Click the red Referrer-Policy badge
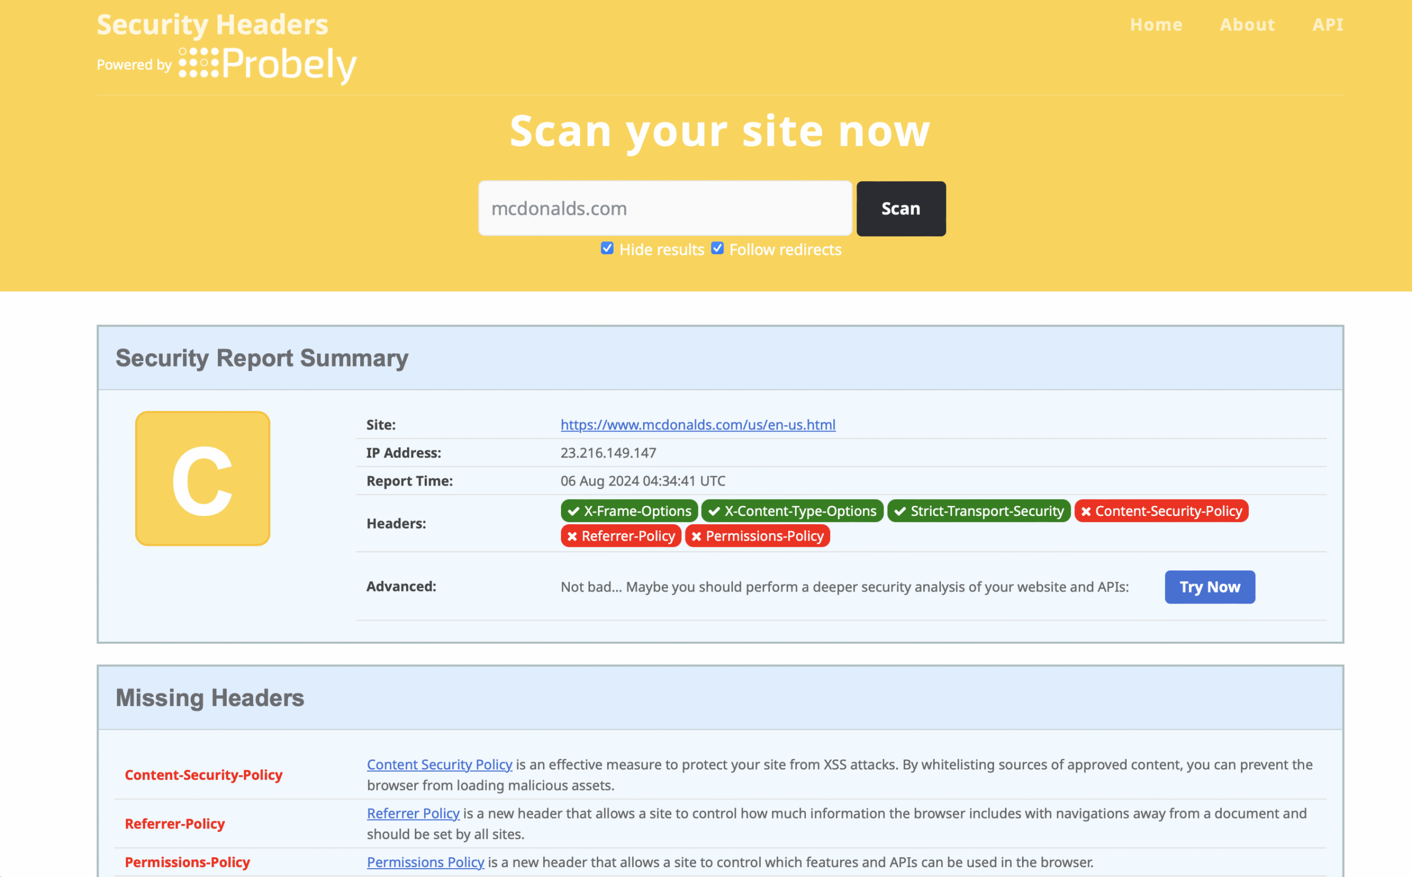The width and height of the screenshot is (1412, 877). (x=621, y=536)
